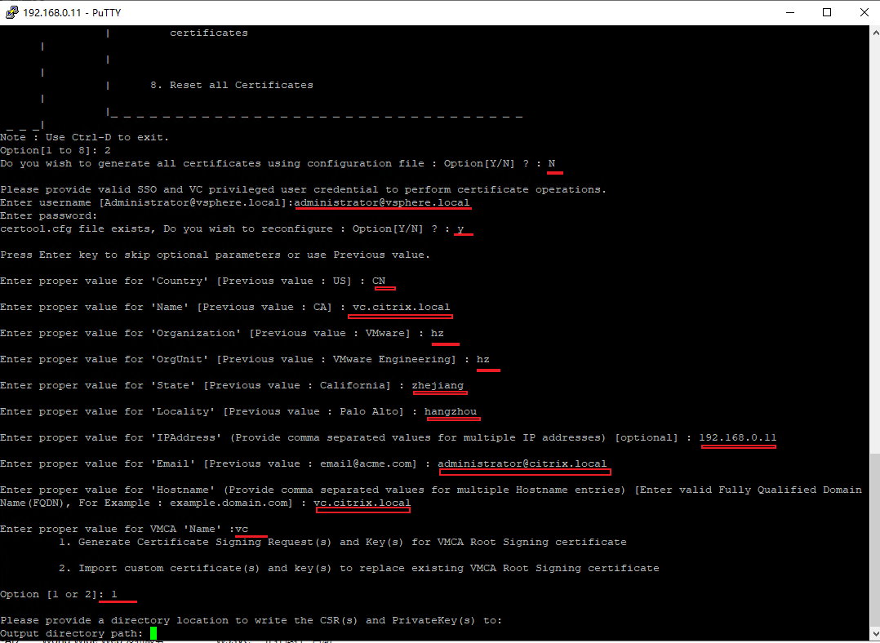This screenshot has height=643, width=880.
Task: Click the empty scrollbar track above the thumb
Action: pyautogui.click(x=873, y=245)
